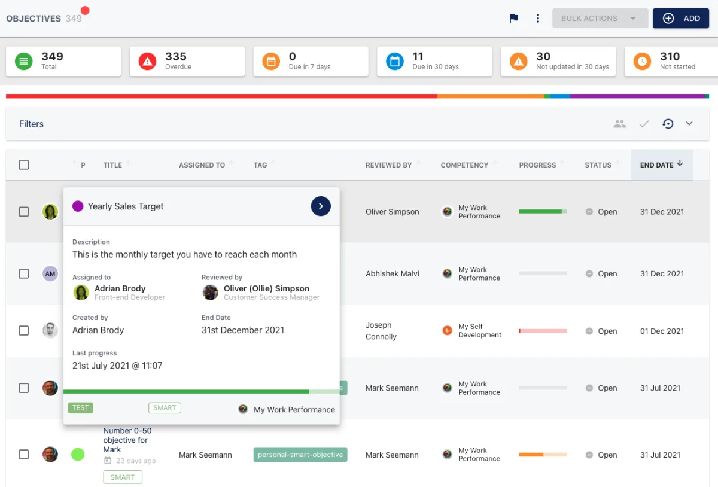Open the three-dot more options menu

click(538, 19)
